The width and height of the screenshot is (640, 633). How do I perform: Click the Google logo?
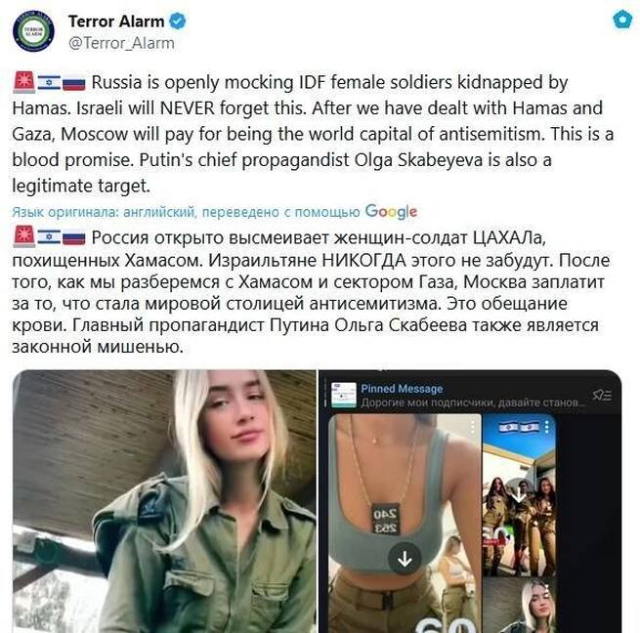pyautogui.click(x=391, y=212)
